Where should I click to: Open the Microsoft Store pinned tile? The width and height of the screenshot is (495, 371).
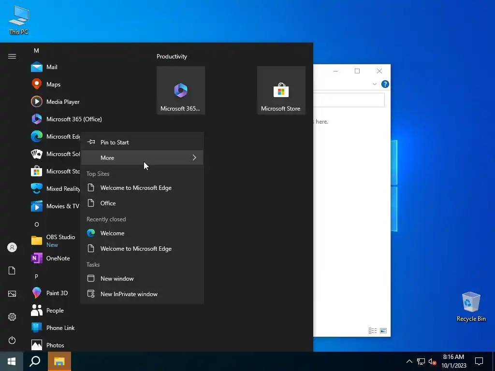281,90
